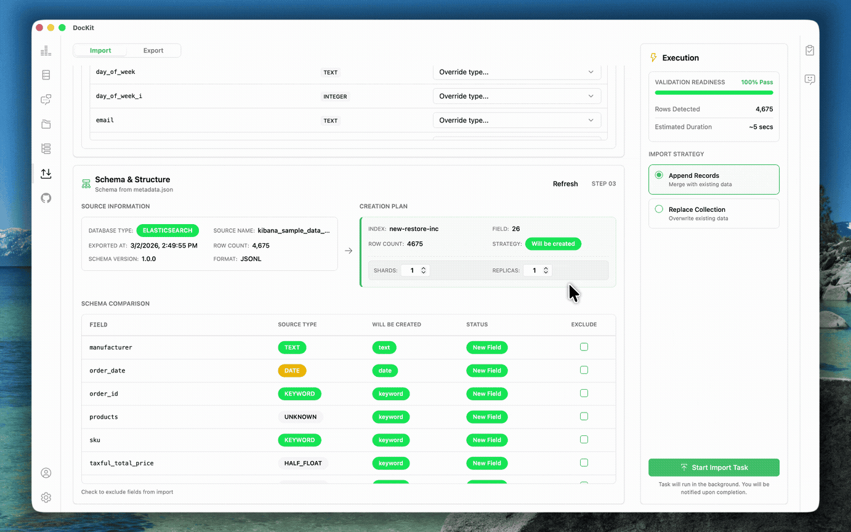This screenshot has width=851, height=532.
Task: Select Append Records import strategy
Action: coord(714,179)
